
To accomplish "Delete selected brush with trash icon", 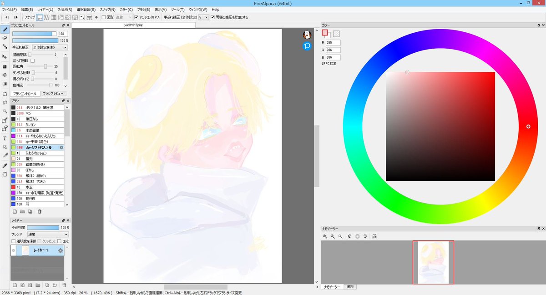I will click(x=40, y=211).
